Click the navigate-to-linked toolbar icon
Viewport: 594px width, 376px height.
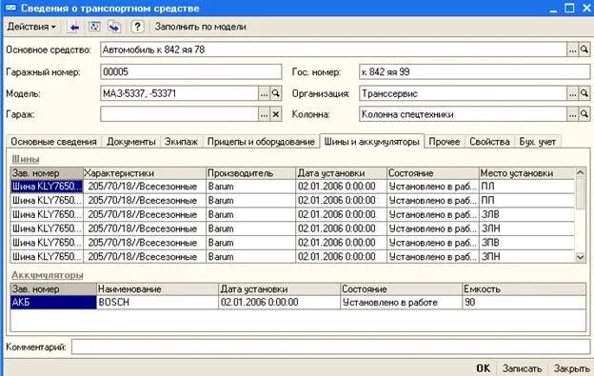pyautogui.click(x=114, y=27)
